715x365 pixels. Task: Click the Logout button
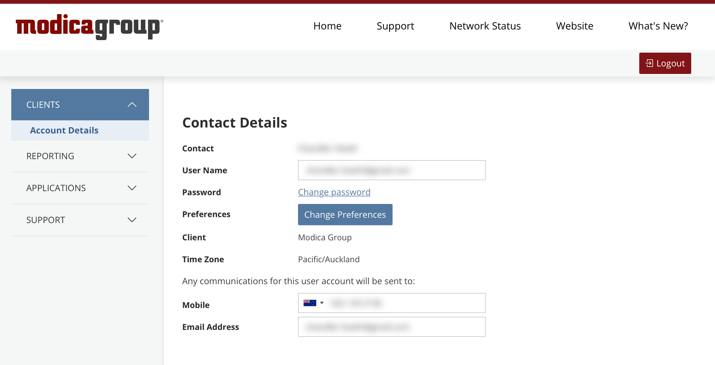(x=665, y=63)
